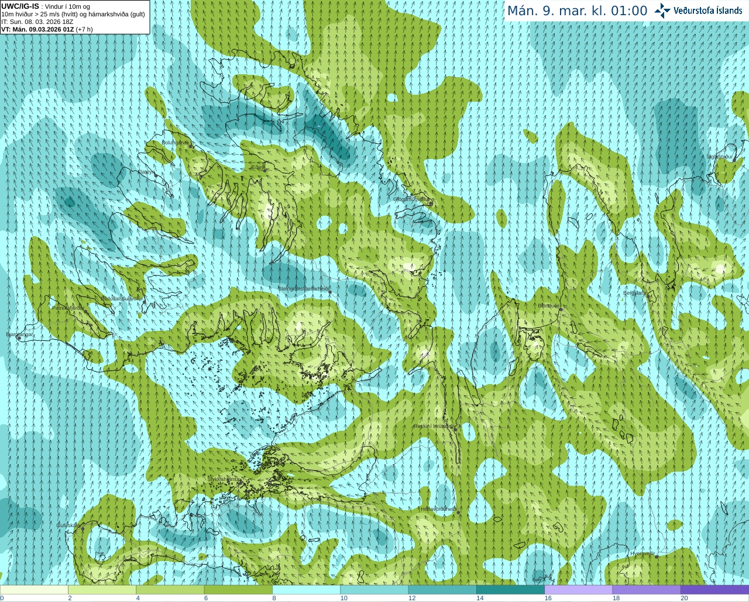Screen dimensions: 749x602
Task: Click the legend value 20
Action: pos(684,598)
